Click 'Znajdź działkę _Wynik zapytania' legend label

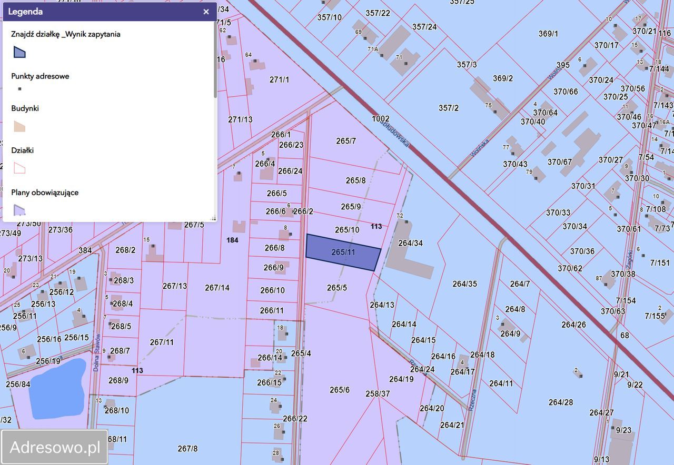pyautogui.click(x=66, y=34)
